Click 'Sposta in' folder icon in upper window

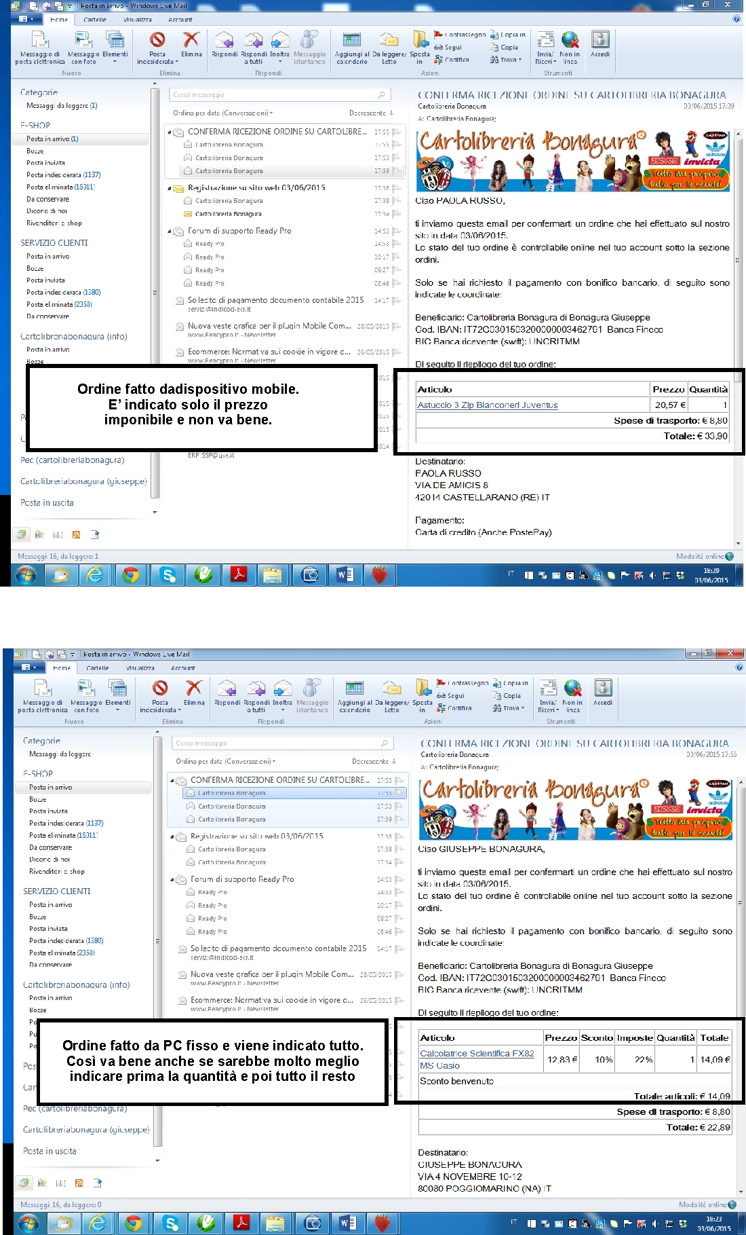tap(420, 39)
